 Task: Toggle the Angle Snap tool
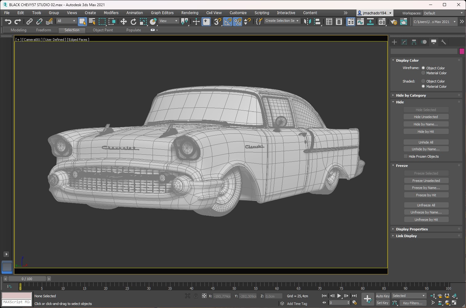(228, 21)
